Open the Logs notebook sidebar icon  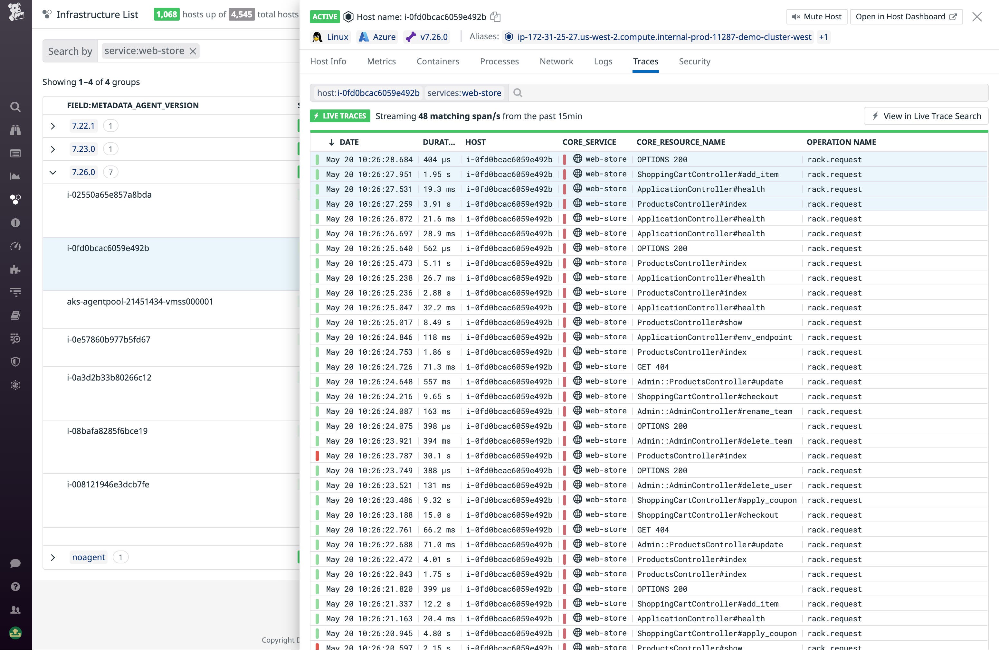(15, 315)
